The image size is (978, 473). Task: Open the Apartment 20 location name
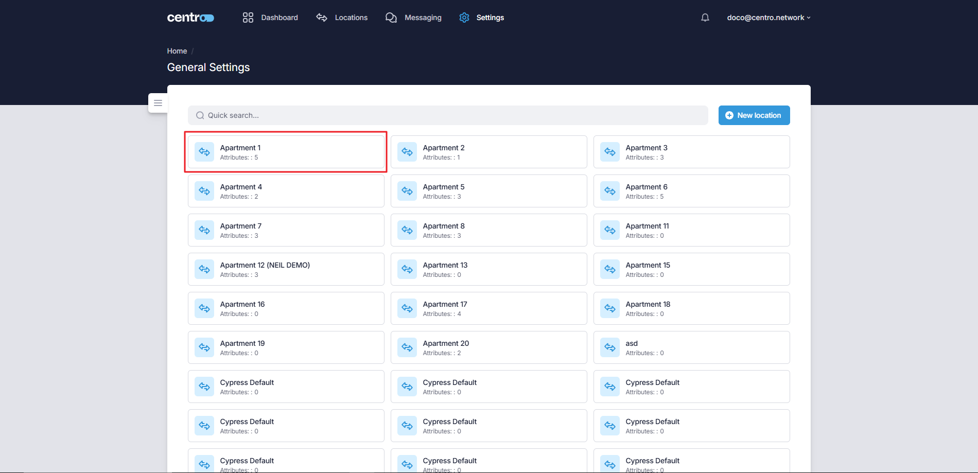coord(446,343)
